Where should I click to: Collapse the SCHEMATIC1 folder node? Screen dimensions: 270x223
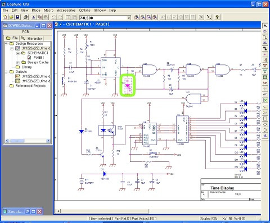(18, 53)
